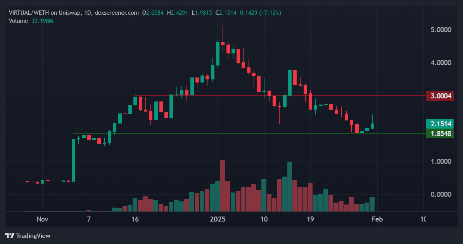Click the Feb date axis label
This screenshot has width=463, height=244.
[x=377, y=219]
